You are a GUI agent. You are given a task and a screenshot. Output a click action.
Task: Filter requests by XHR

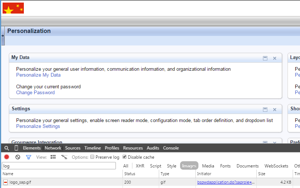[140, 166]
